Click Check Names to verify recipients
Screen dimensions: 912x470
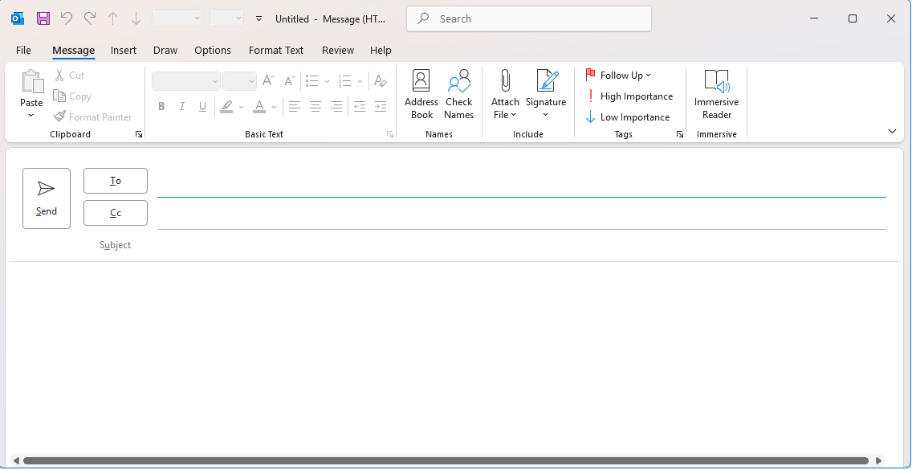pos(458,94)
